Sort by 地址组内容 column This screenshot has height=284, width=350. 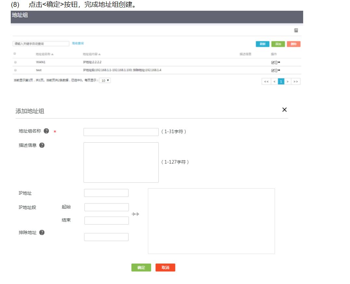(x=92, y=54)
